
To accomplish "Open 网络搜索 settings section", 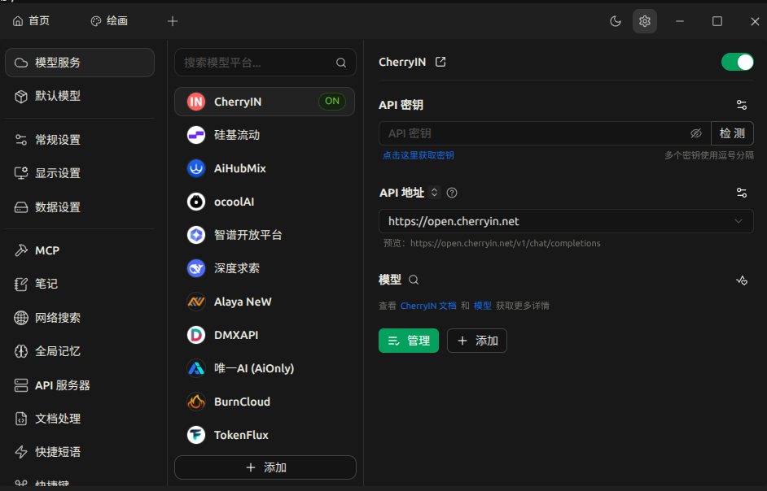I will pyautogui.click(x=80, y=318).
